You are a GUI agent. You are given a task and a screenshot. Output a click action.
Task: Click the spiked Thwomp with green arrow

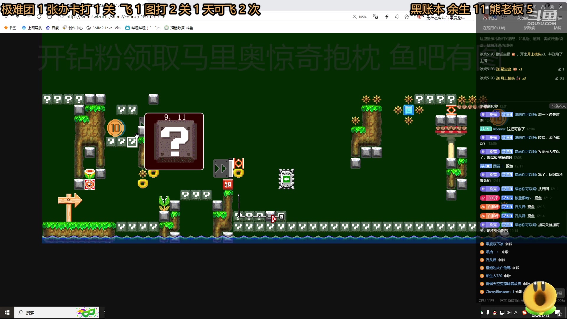pos(286,179)
